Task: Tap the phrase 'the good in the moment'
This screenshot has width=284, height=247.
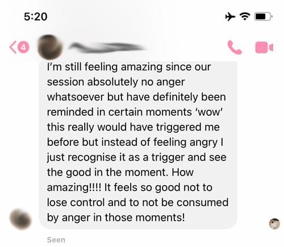Action: pyautogui.click(x=106, y=173)
